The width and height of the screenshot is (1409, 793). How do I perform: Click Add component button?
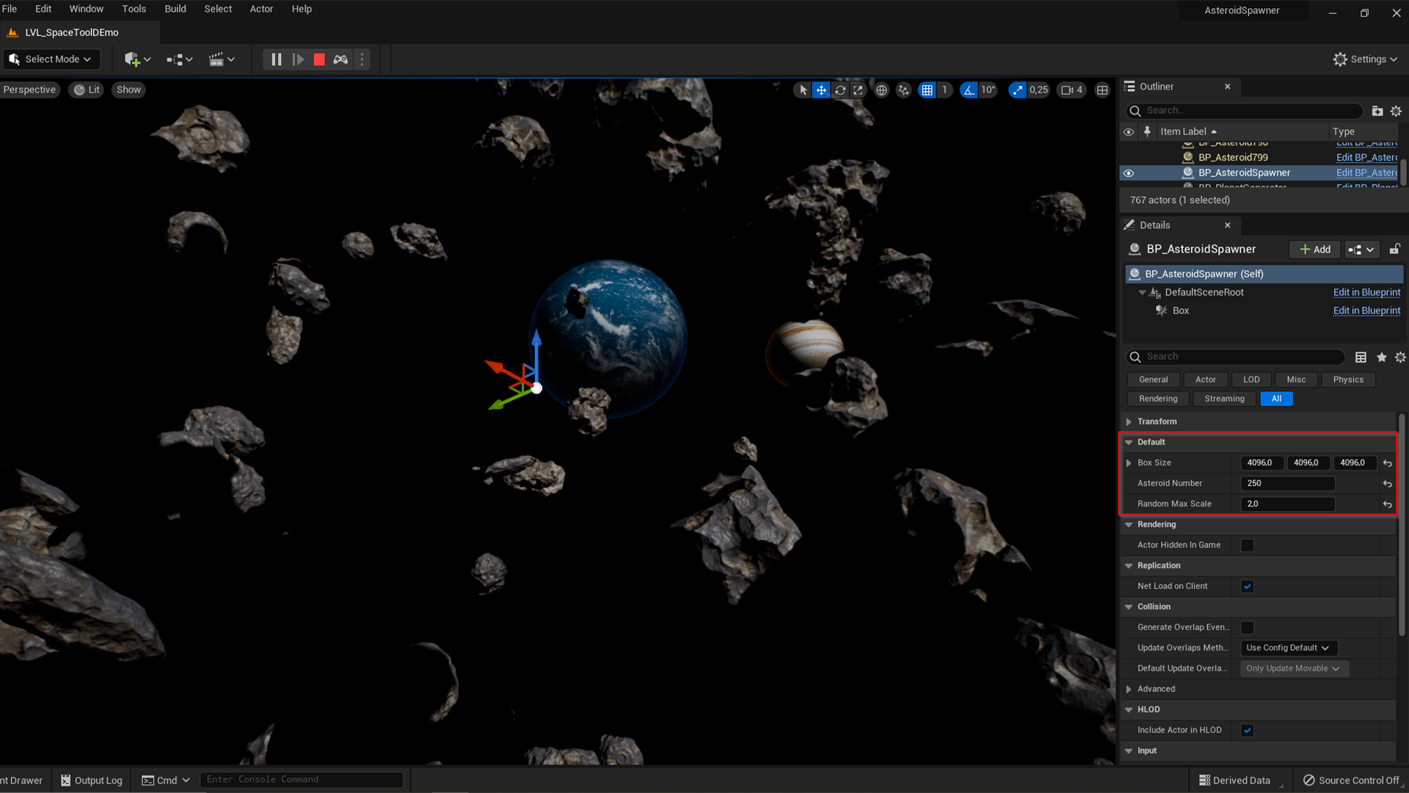tap(1314, 250)
